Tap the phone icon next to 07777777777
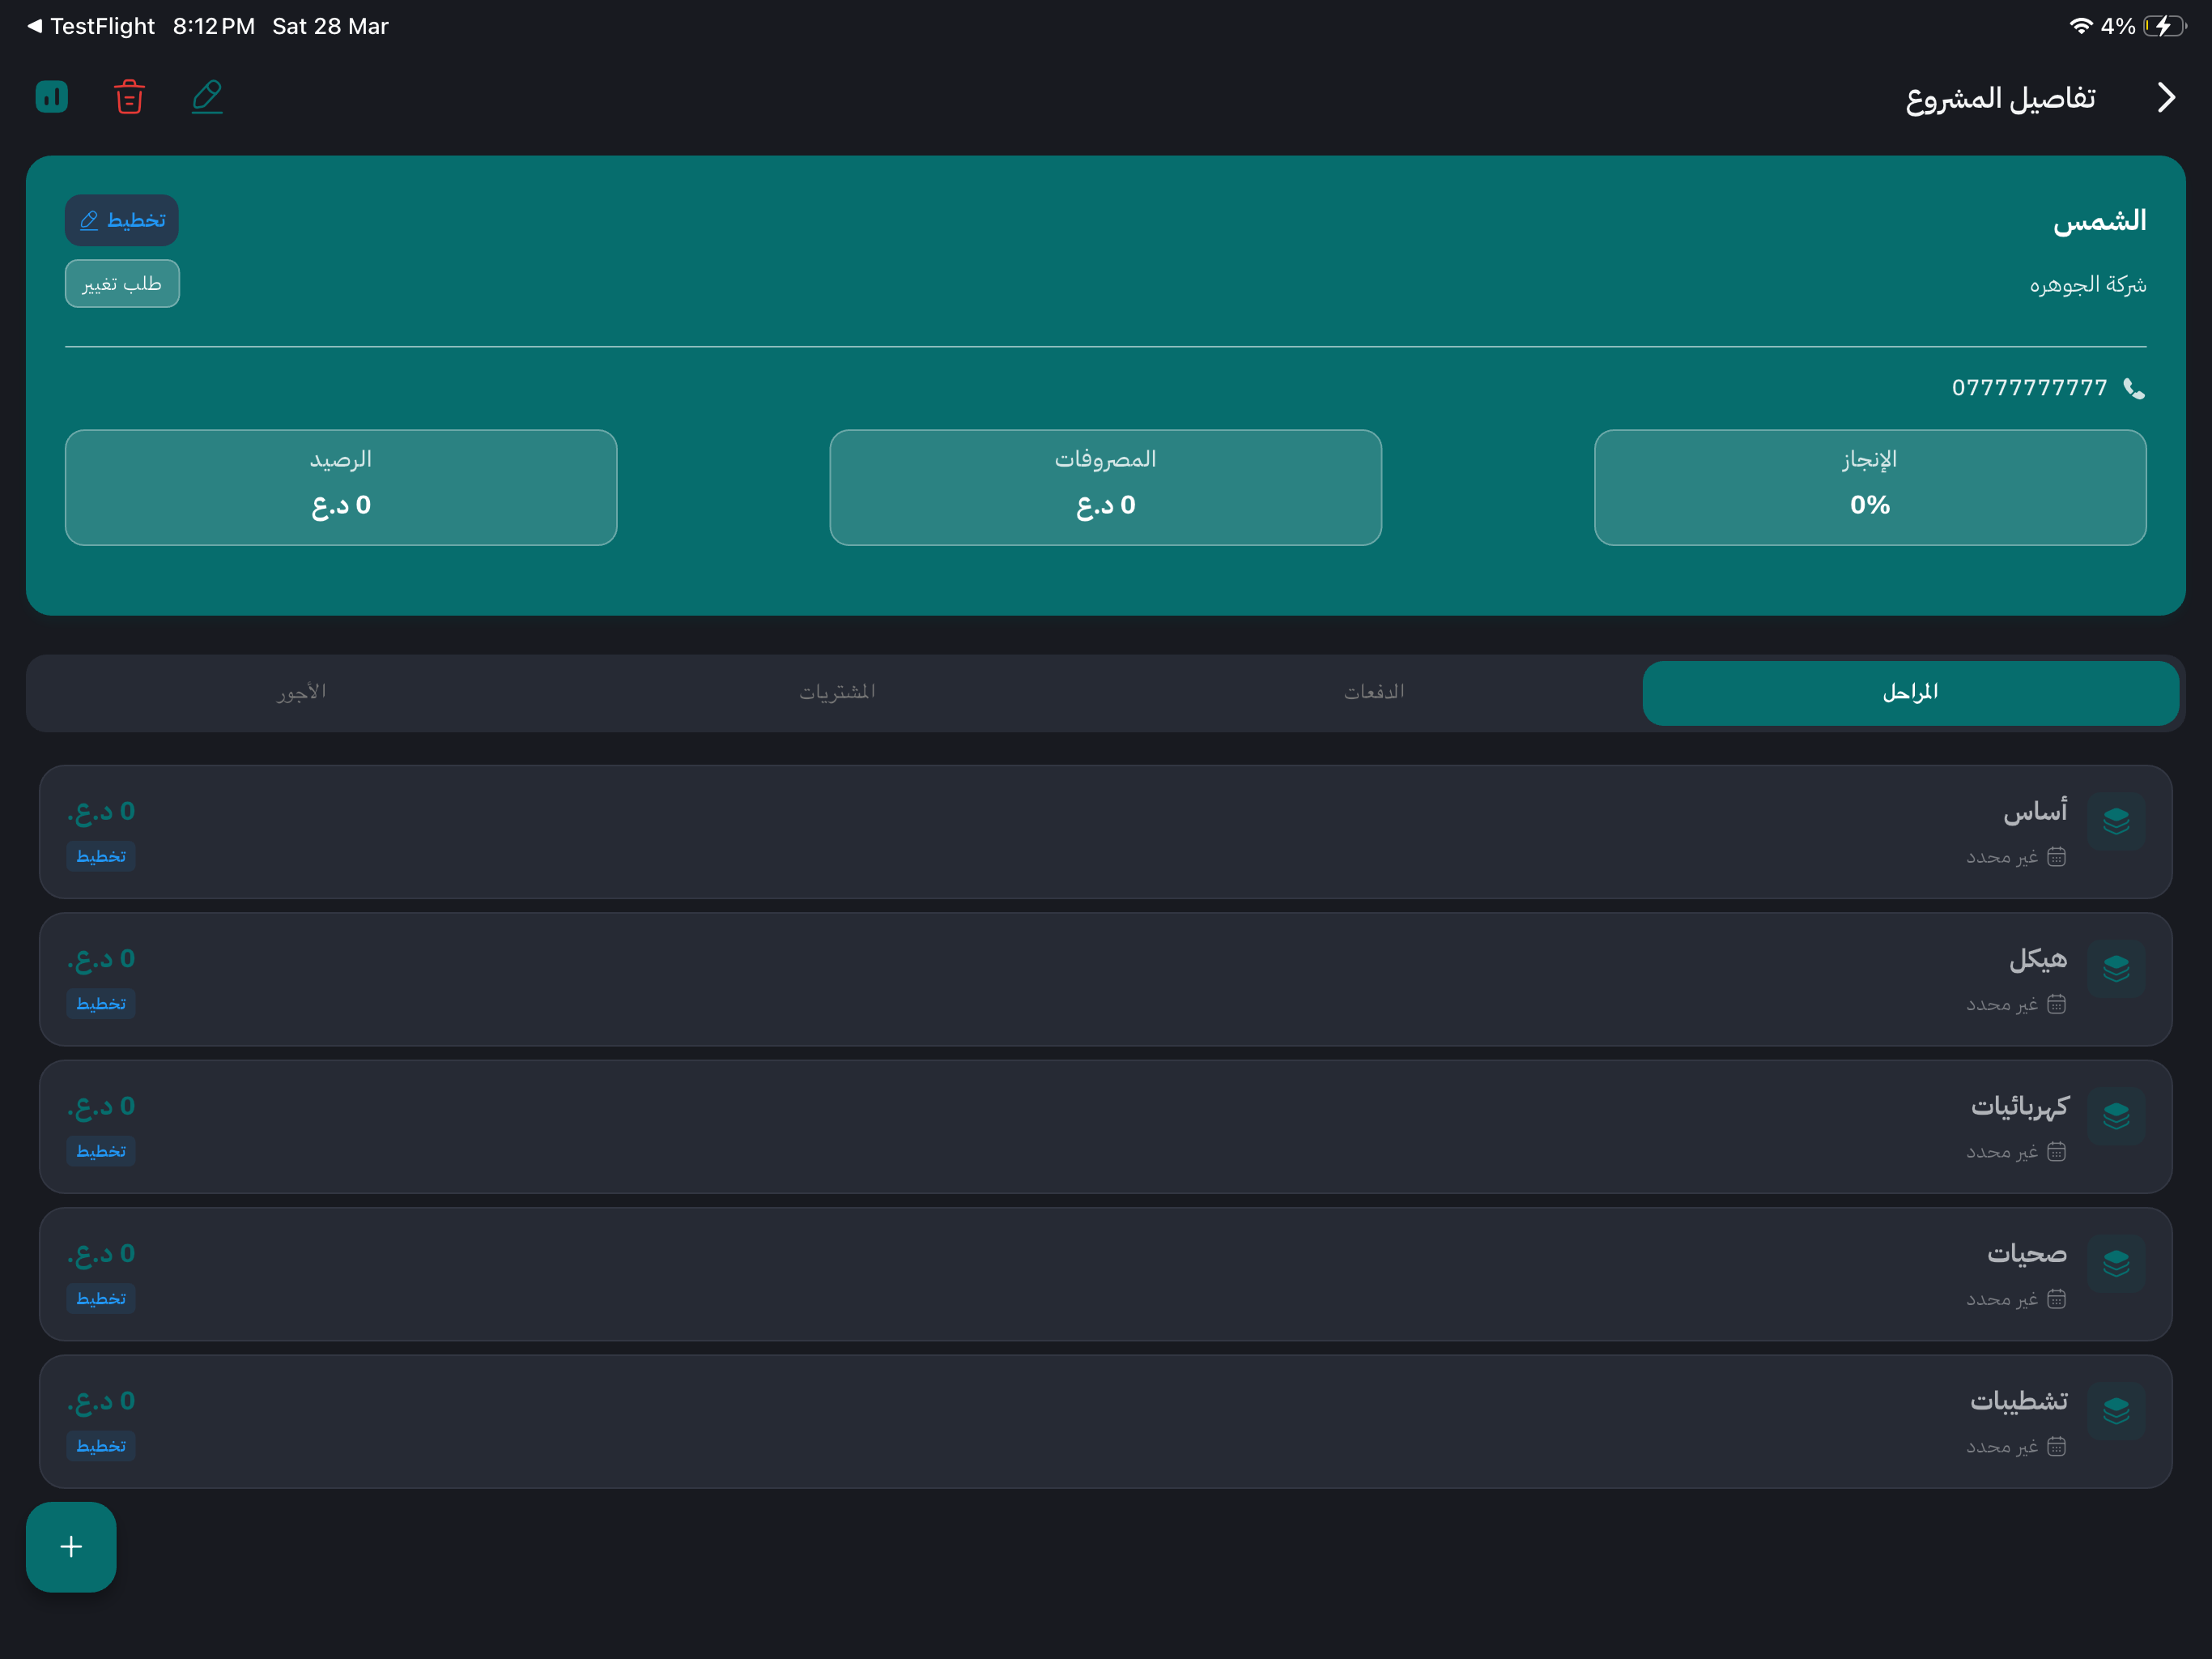Image resolution: width=2212 pixels, height=1659 pixels. [x=2133, y=388]
